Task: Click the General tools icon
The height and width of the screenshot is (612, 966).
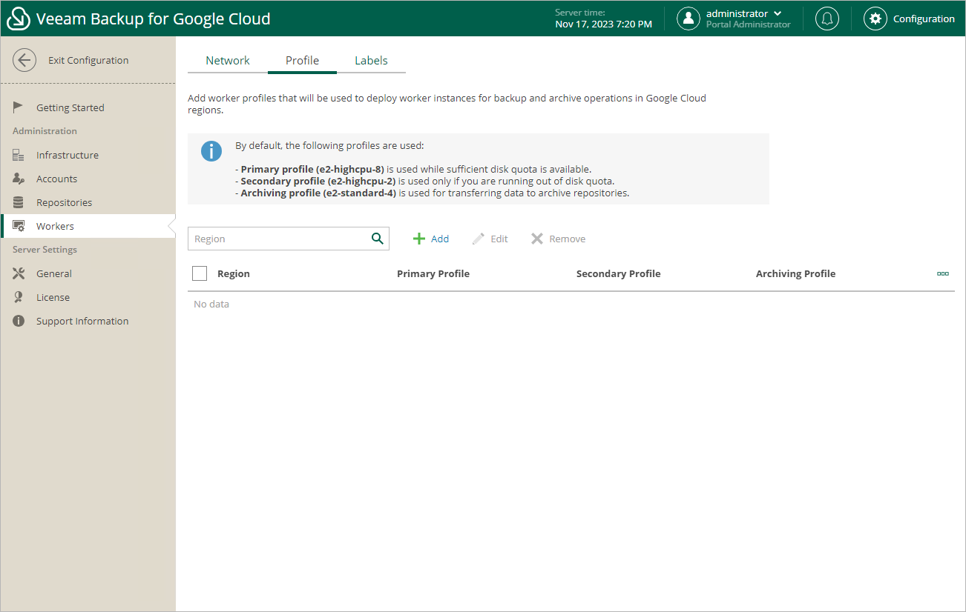Action: tap(19, 273)
